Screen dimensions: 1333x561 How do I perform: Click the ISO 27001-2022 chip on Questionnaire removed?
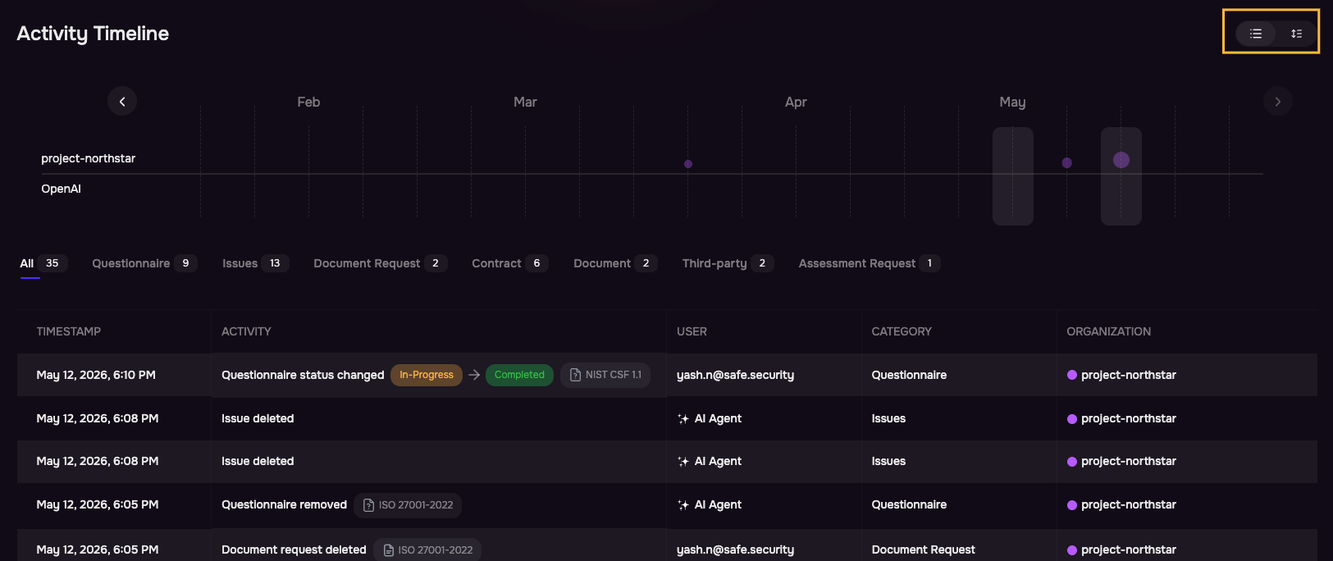[x=408, y=505]
